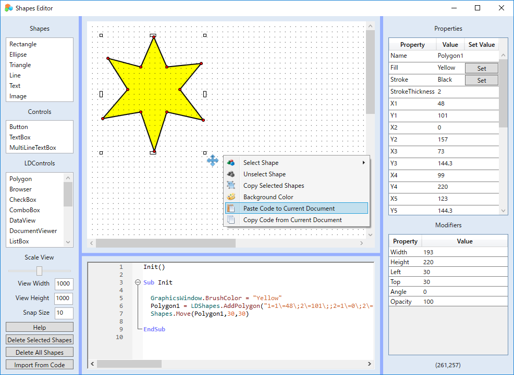Choose Copy Code from Current Document
The width and height of the screenshot is (514, 375).
pyautogui.click(x=292, y=220)
